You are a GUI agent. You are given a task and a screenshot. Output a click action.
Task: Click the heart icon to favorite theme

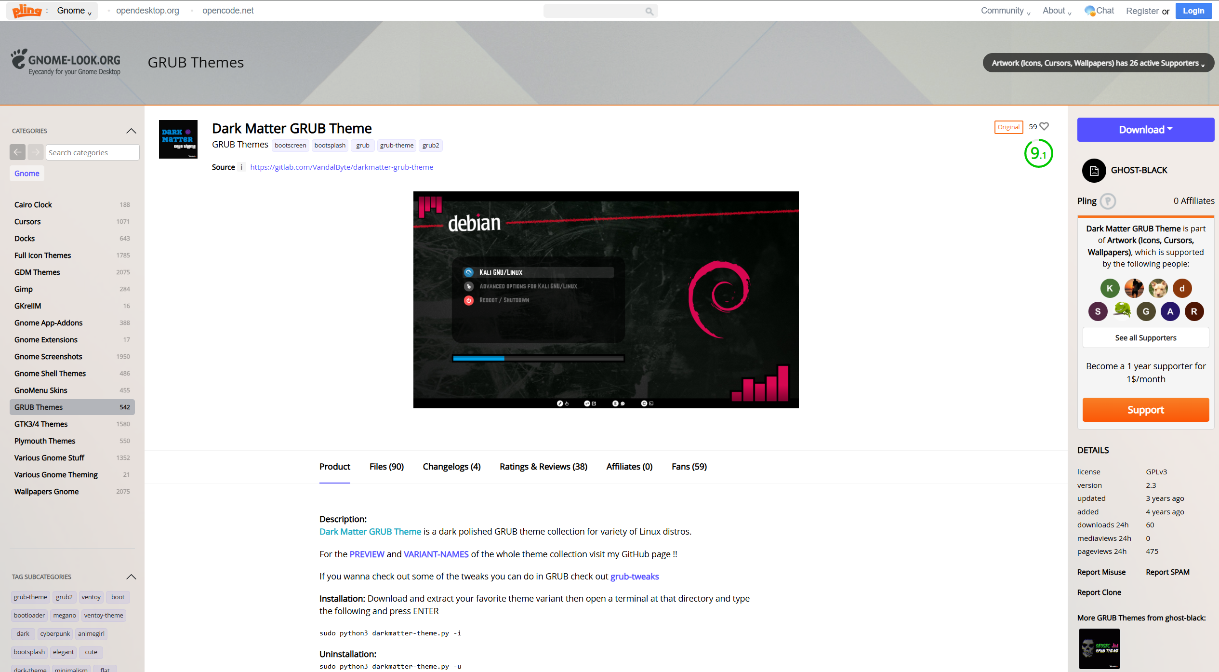coord(1044,126)
